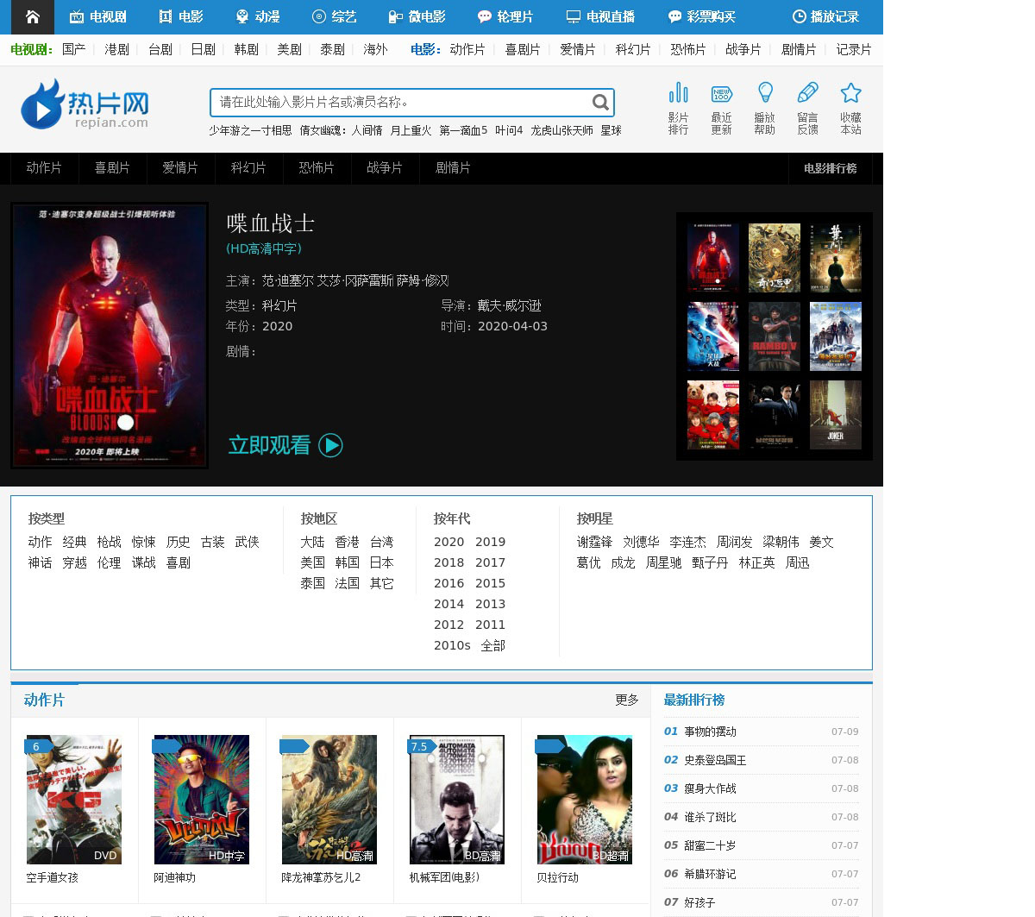Click the 热片网 site logo
The height and width of the screenshot is (917, 1035).
(x=85, y=104)
